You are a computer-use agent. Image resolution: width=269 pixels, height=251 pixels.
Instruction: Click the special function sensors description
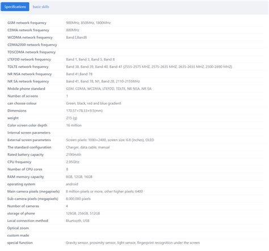coord(133,242)
